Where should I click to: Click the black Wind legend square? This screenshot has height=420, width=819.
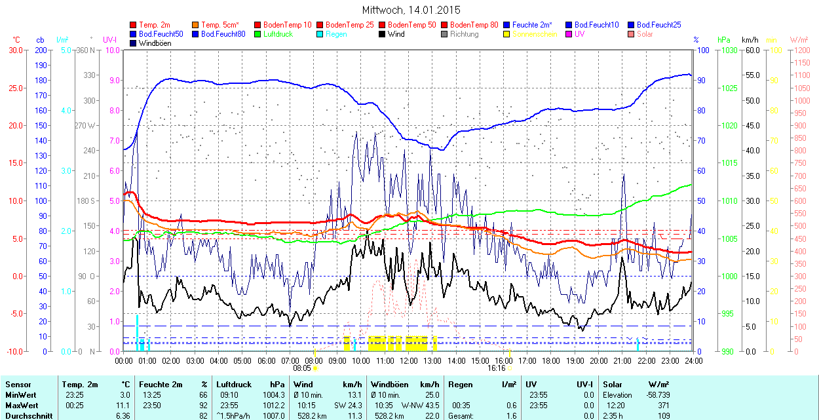tap(383, 34)
